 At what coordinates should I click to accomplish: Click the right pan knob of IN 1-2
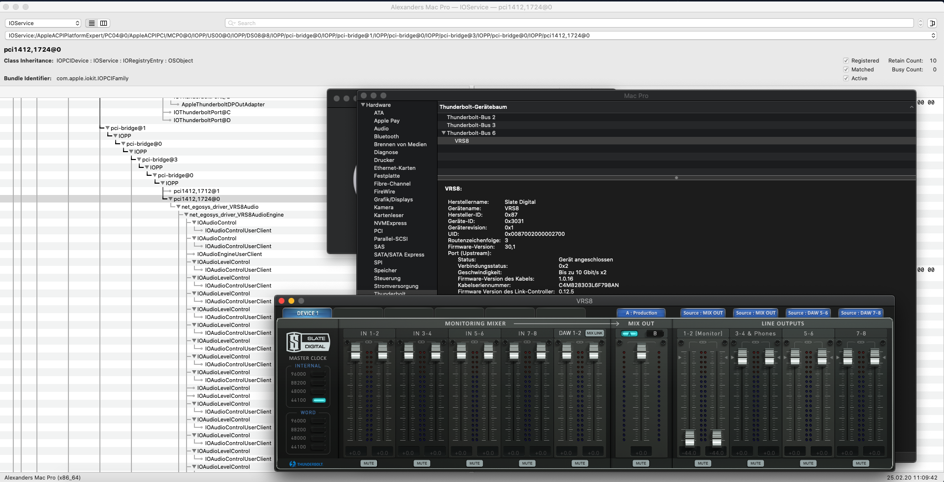coord(391,343)
